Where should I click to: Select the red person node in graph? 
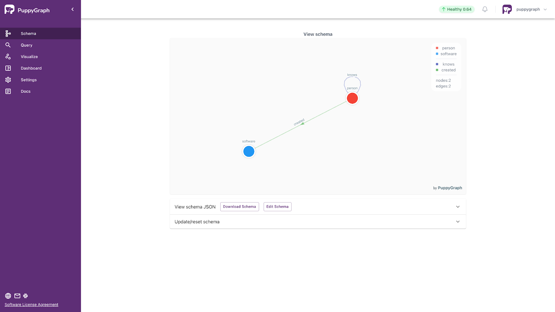pos(352,98)
